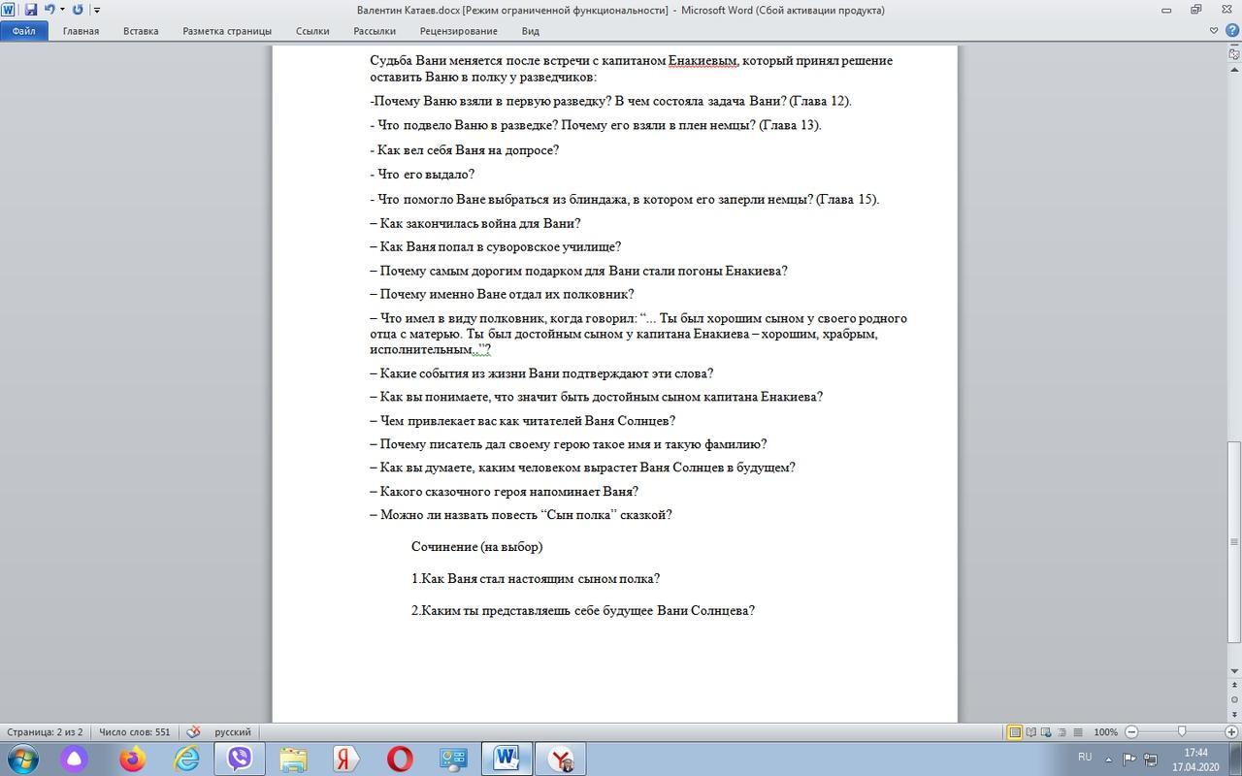Switch to the Ссылки ribbon tab
This screenshot has width=1242, height=776.
pyautogui.click(x=312, y=31)
